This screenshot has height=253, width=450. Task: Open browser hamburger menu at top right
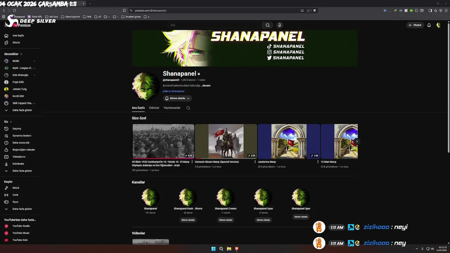click(446, 11)
